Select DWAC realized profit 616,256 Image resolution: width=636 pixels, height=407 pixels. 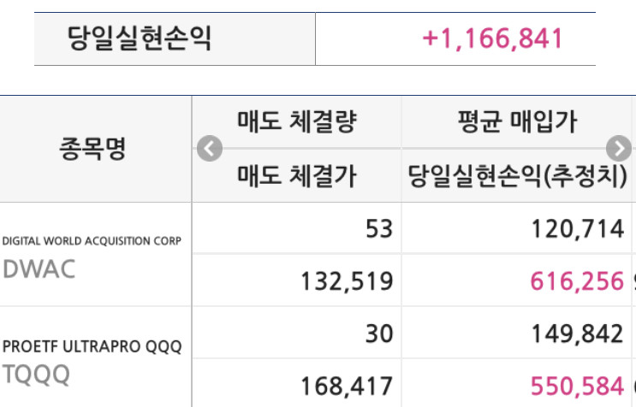point(577,281)
